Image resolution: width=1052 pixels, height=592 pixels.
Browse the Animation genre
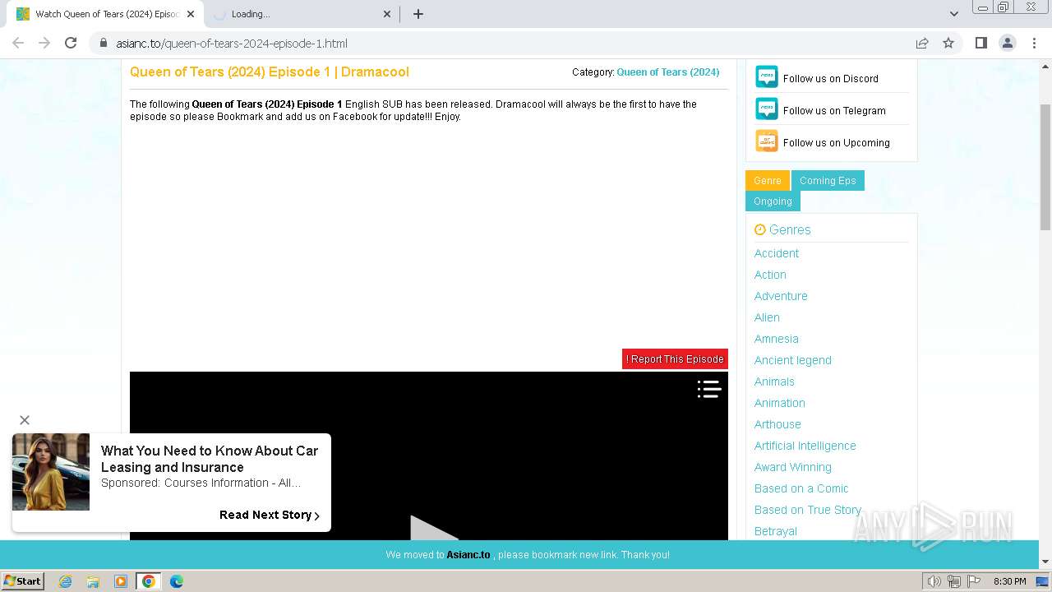click(779, 403)
